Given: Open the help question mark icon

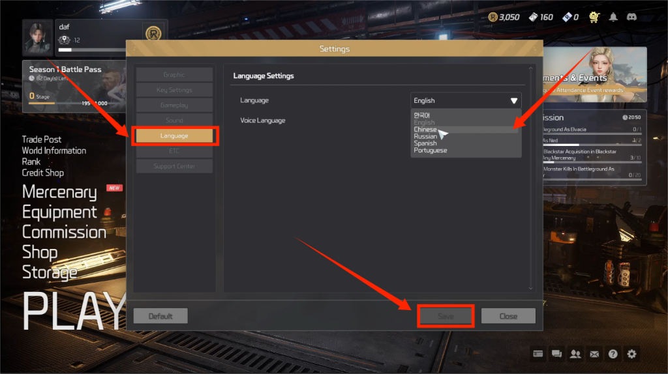Looking at the screenshot, I should click(x=613, y=354).
